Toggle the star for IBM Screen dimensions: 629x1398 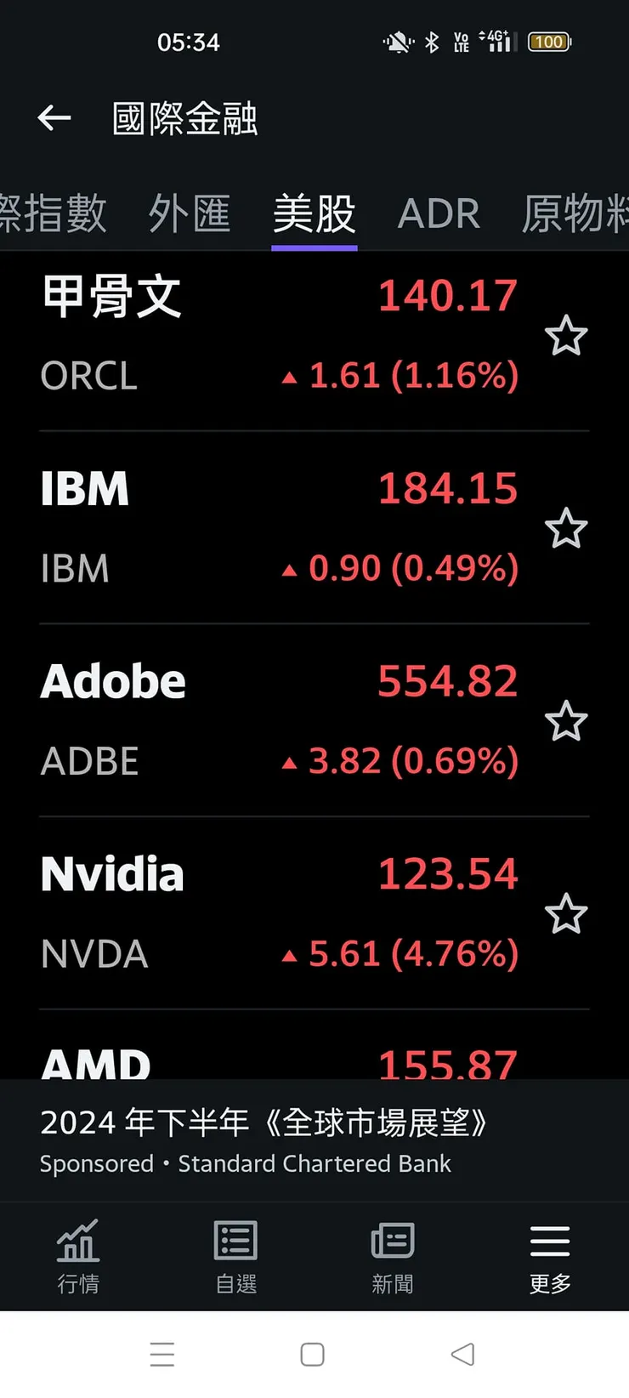coord(566,529)
